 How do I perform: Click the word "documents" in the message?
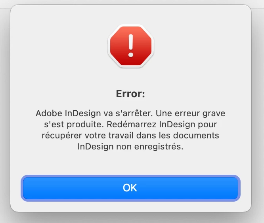[x=196, y=136]
